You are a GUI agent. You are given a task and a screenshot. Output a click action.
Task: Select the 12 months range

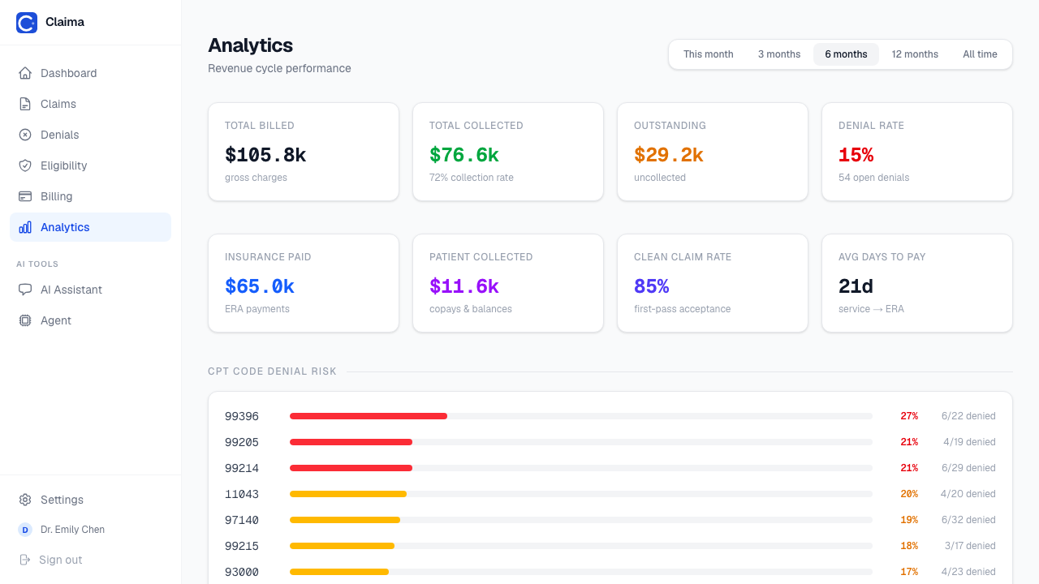(x=915, y=54)
